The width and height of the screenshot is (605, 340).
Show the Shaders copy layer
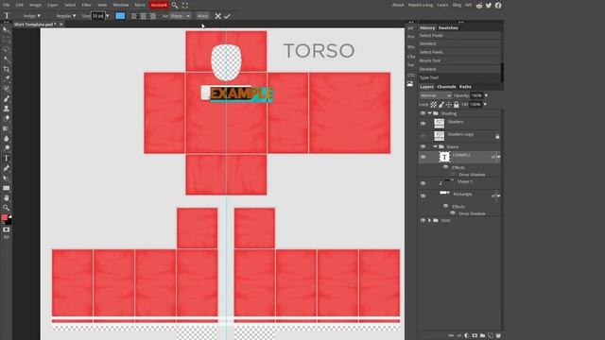tap(423, 136)
